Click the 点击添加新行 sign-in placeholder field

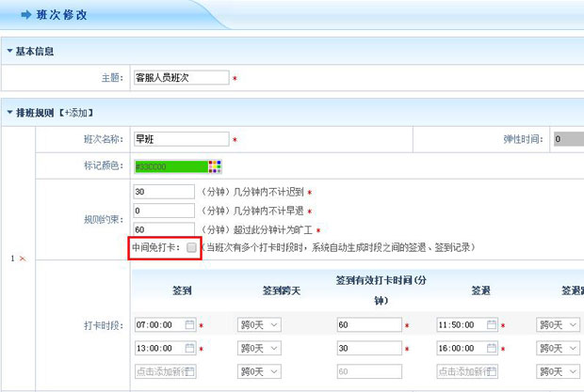click(166, 371)
